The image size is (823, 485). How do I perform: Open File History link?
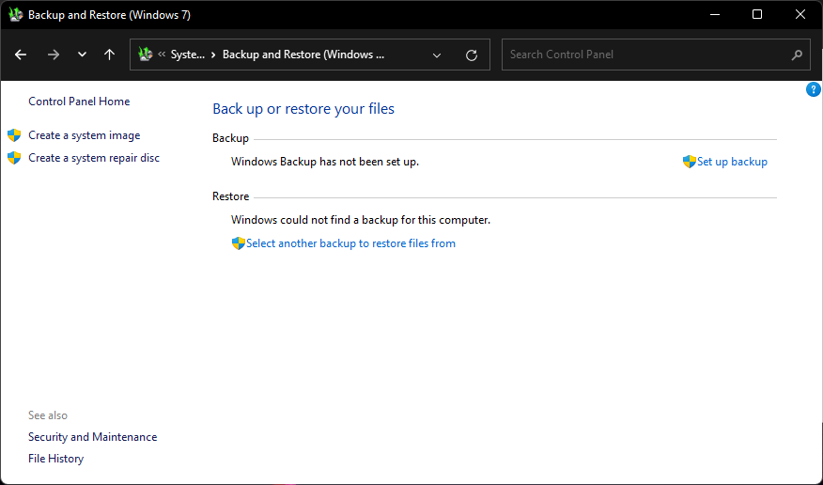tap(55, 459)
